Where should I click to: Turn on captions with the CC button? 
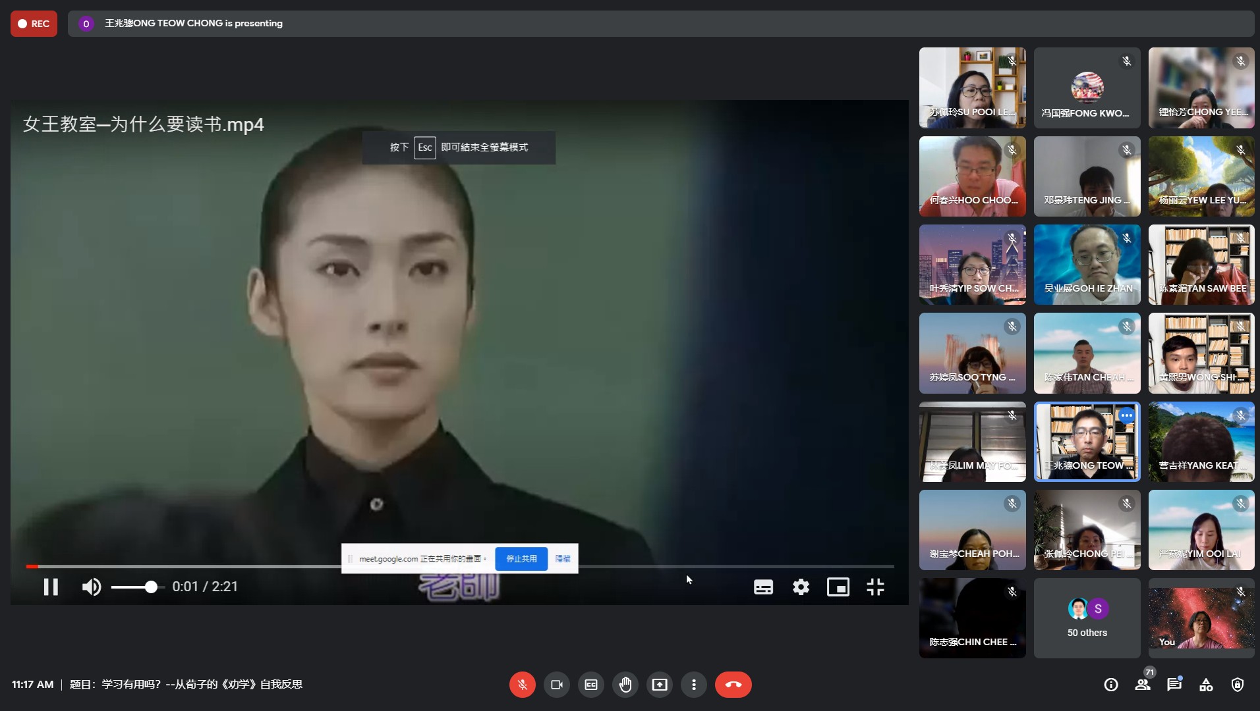591,685
